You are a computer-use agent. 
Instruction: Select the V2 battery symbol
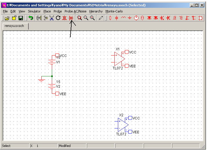point(52,86)
